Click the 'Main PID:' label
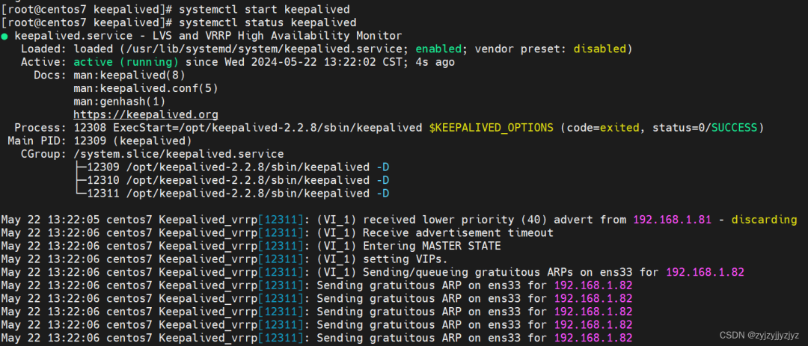 [x=37, y=140]
